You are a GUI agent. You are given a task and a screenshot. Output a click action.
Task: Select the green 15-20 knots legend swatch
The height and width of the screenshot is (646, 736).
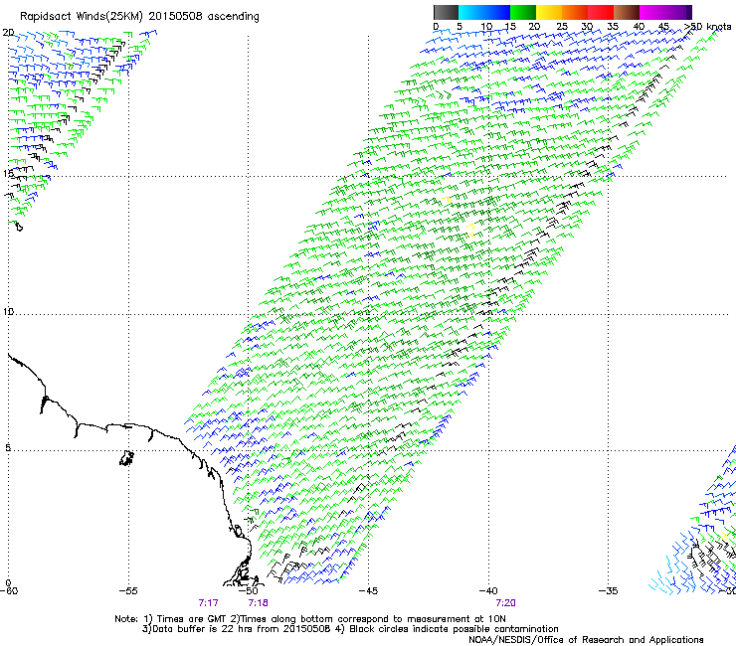[523, 12]
